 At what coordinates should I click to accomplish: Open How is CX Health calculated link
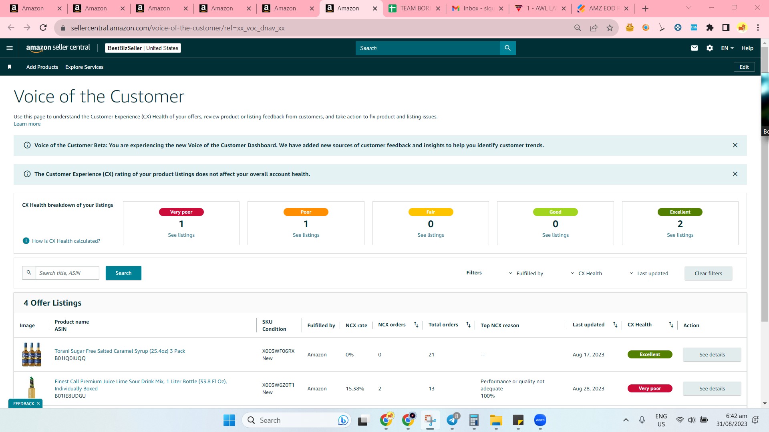coord(66,241)
